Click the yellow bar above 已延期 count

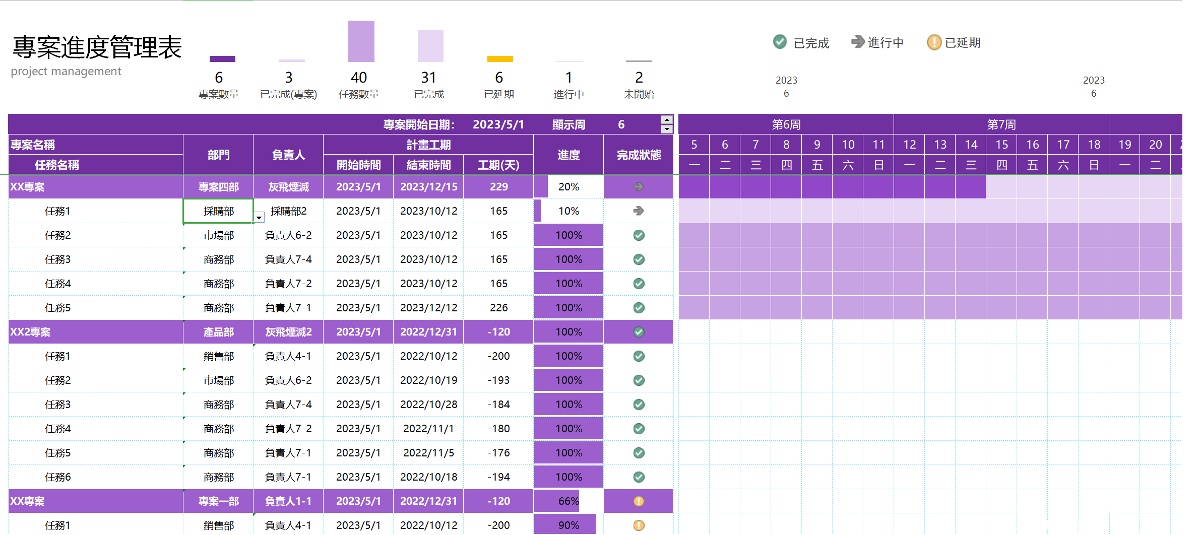point(500,59)
